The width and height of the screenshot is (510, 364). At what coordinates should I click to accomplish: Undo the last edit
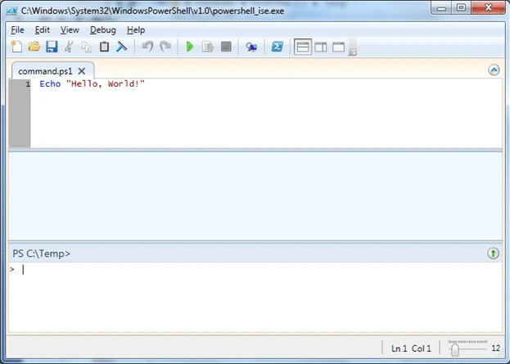147,47
